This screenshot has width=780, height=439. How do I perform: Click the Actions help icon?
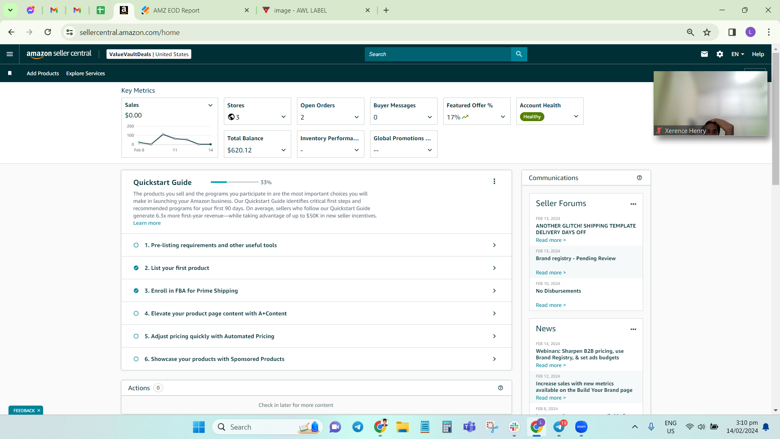(x=500, y=388)
